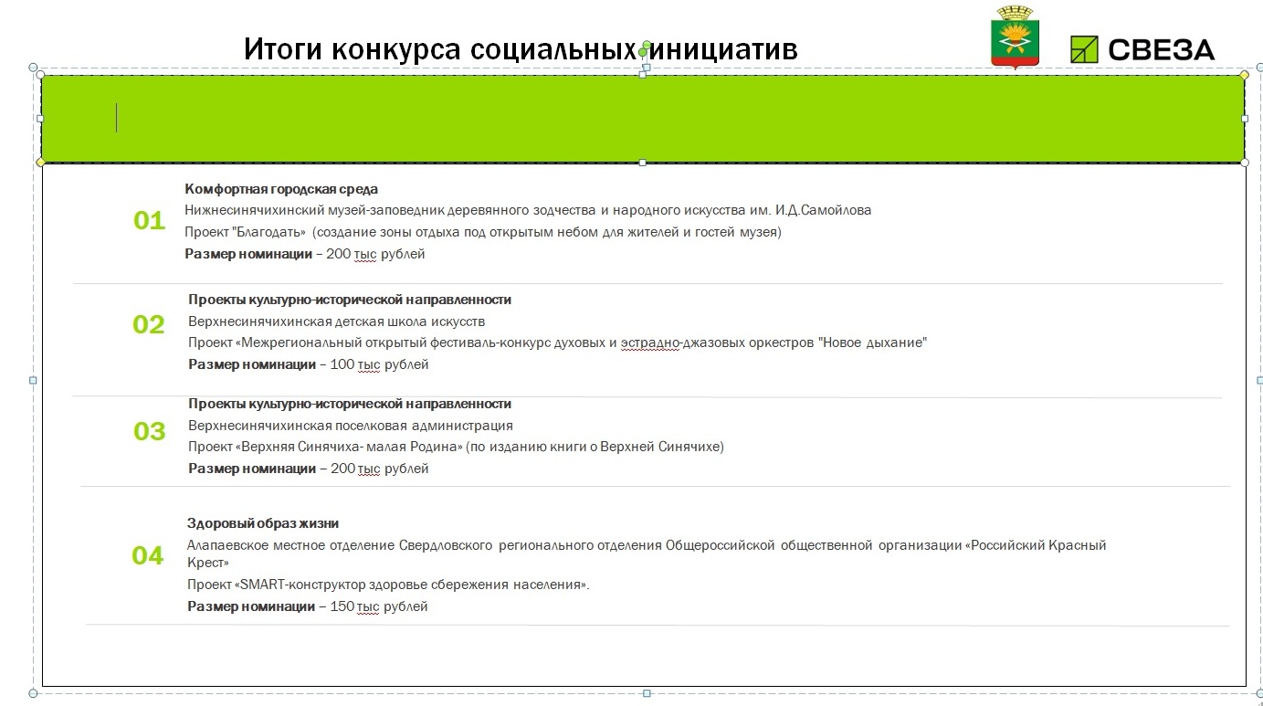Click "Верхнесинячихинская детская школа искусств" line

337,321
